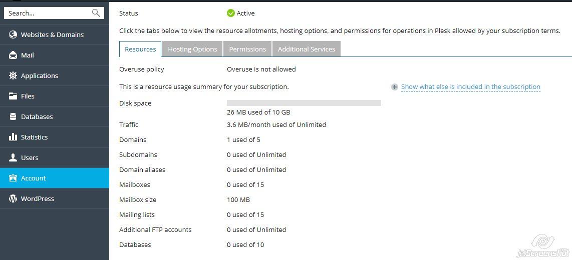
Task: Click the search magnifier icon
Action: (x=96, y=13)
